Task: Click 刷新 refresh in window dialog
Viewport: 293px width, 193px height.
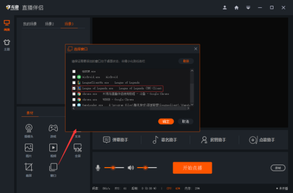Action: 186,61
